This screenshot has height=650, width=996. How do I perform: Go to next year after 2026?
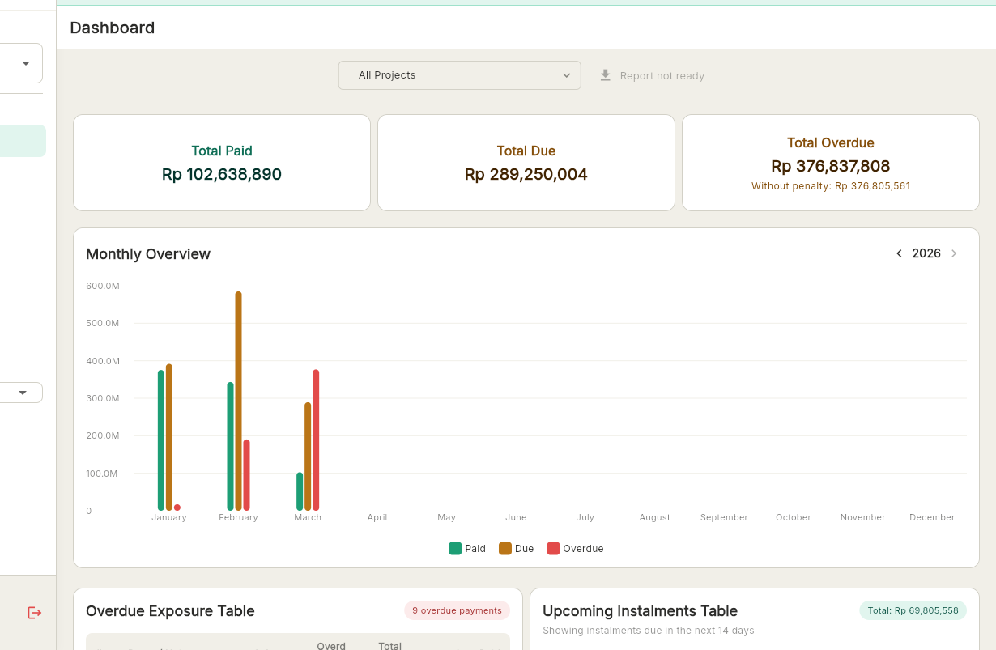(x=954, y=253)
